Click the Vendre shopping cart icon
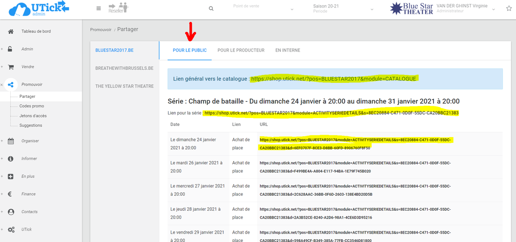 point(11,67)
